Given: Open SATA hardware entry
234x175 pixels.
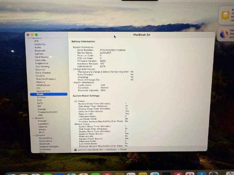Looking at the screenshot, I should coord(40,103).
